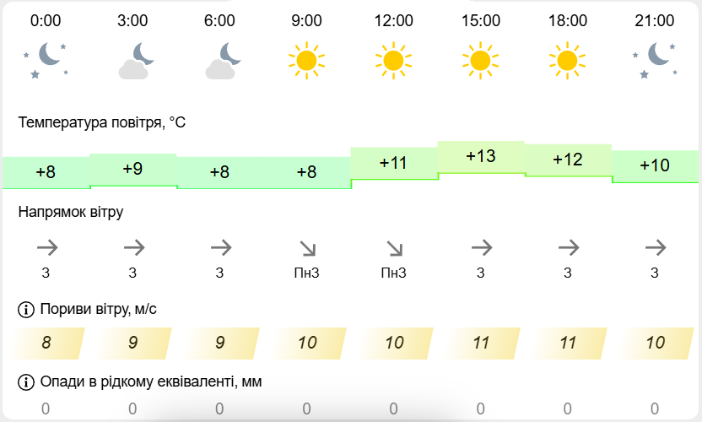Click the +10 temperature bar at 21:00
The image size is (702, 422).
click(x=654, y=165)
